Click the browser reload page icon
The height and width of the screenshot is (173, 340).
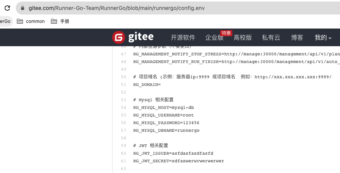coord(7,8)
